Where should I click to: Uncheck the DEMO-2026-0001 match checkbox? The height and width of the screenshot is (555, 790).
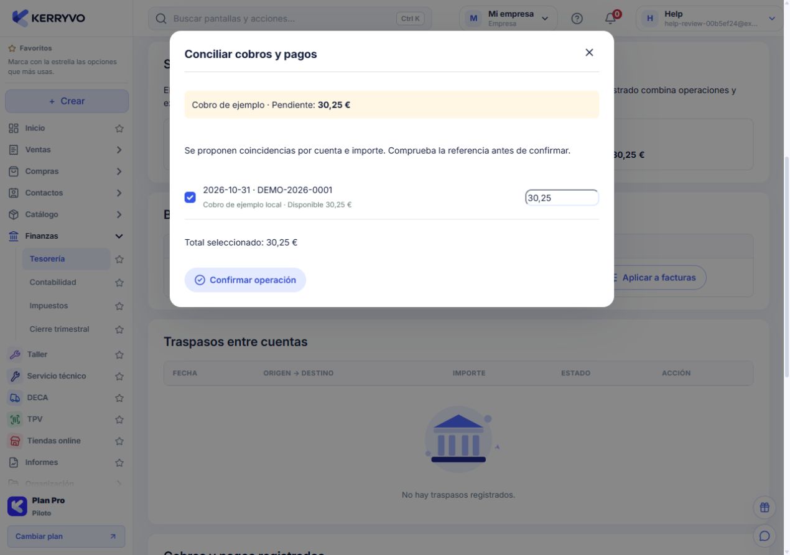[190, 197]
